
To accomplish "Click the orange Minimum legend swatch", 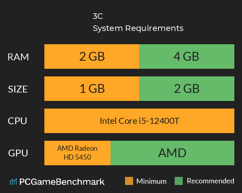I will tap(129, 181).
